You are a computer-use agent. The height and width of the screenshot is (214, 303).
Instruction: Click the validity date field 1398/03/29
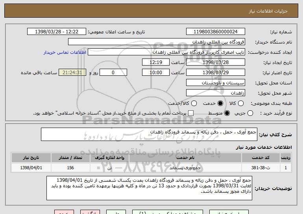coord(216,73)
